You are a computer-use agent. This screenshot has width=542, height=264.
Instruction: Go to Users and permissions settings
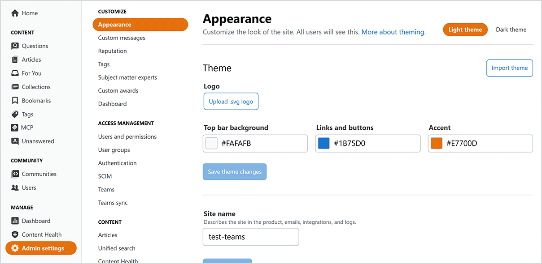coord(127,137)
